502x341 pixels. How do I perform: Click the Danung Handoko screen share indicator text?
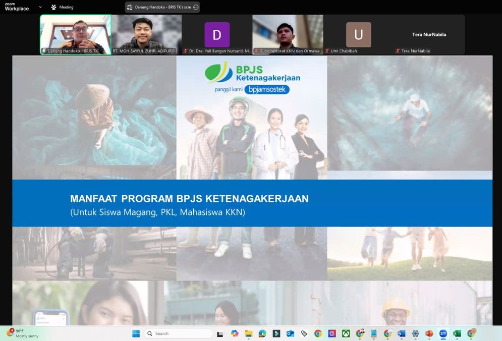tap(162, 7)
